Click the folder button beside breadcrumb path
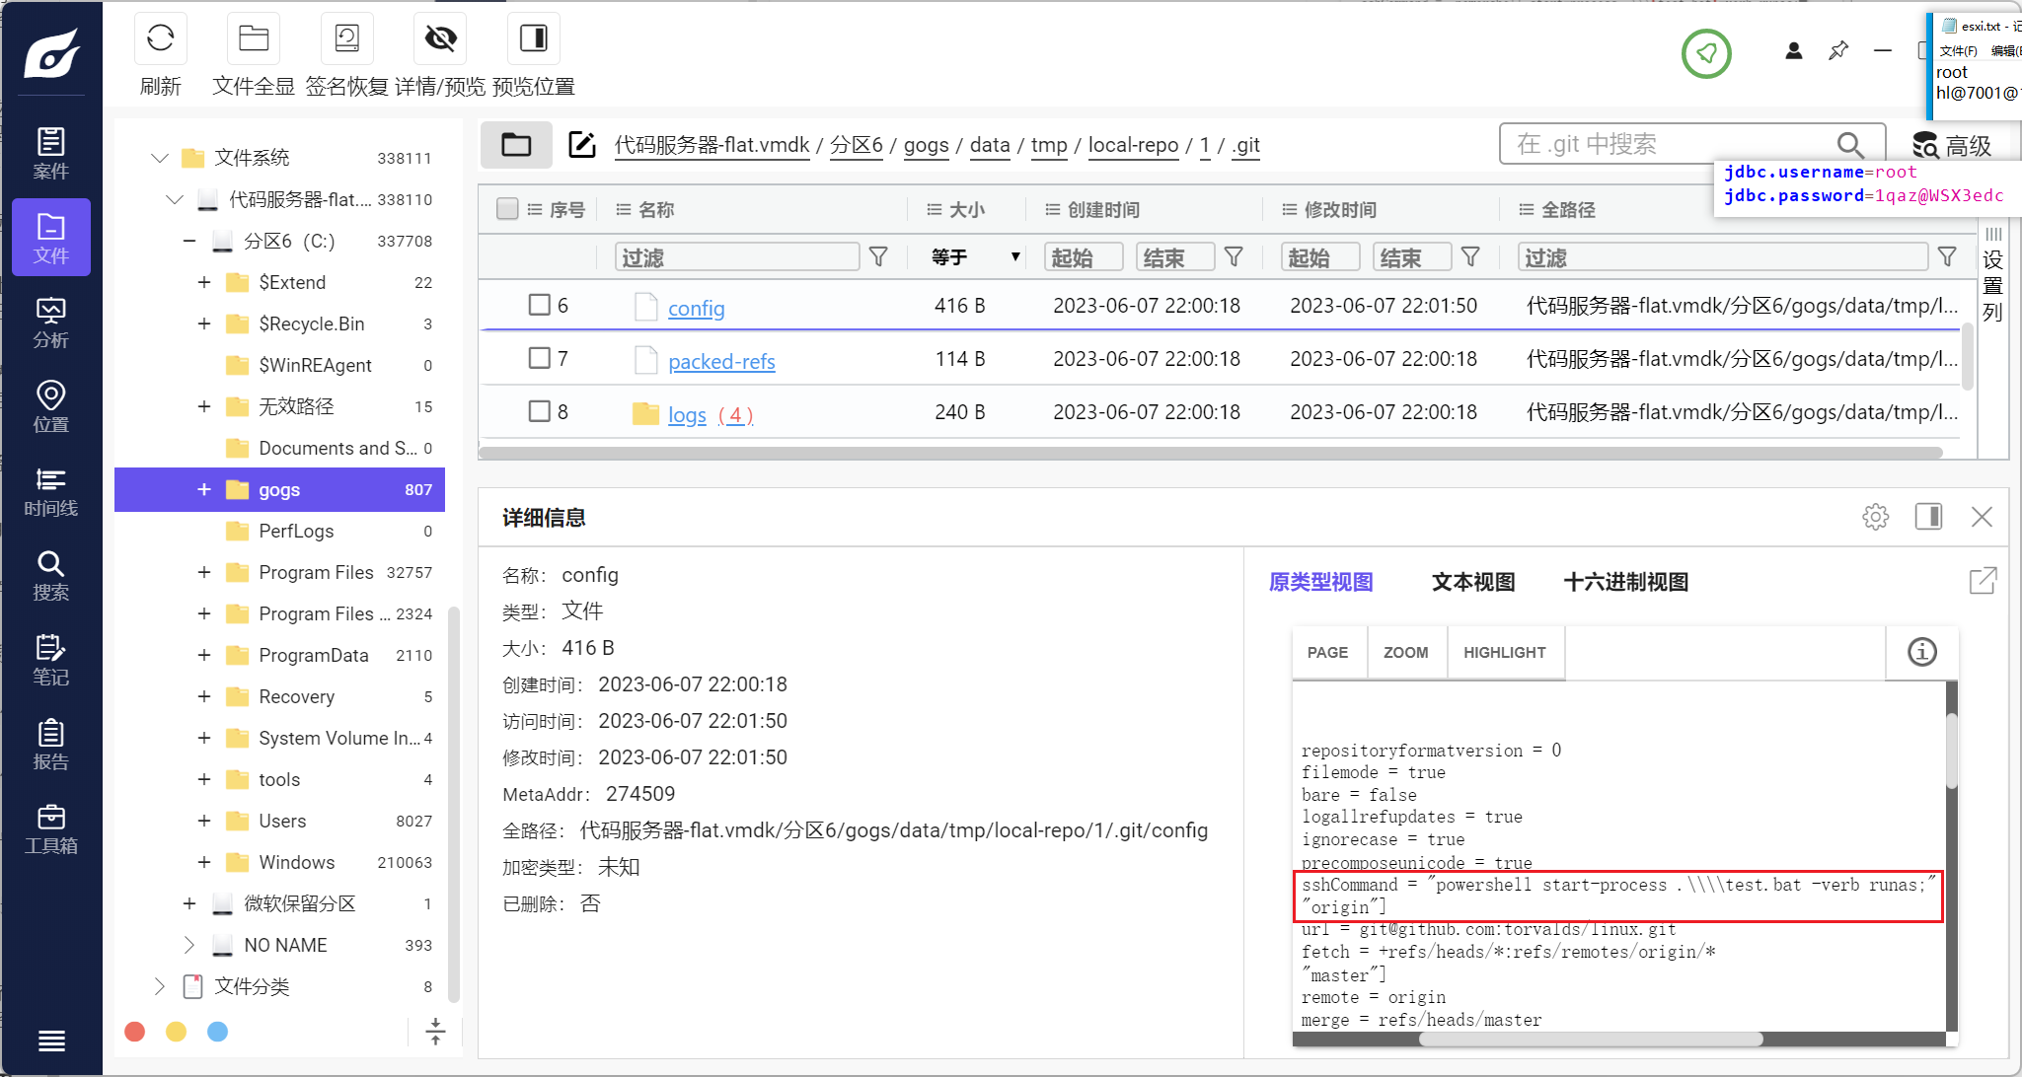This screenshot has width=2022, height=1077. click(x=516, y=145)
